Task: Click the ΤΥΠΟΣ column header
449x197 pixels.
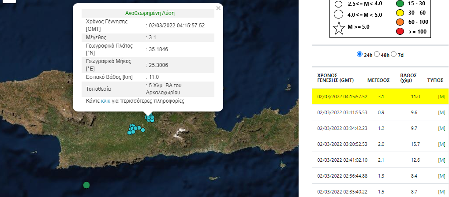Action: coord(435,80)
